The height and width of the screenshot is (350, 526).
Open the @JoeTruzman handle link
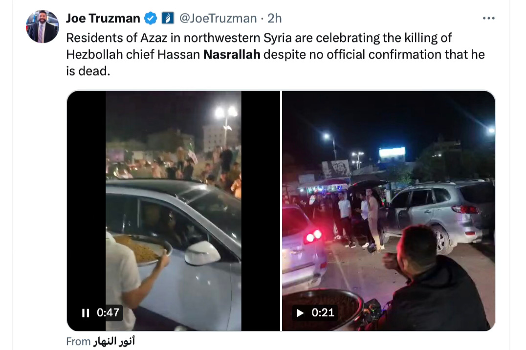coord(218,18)
